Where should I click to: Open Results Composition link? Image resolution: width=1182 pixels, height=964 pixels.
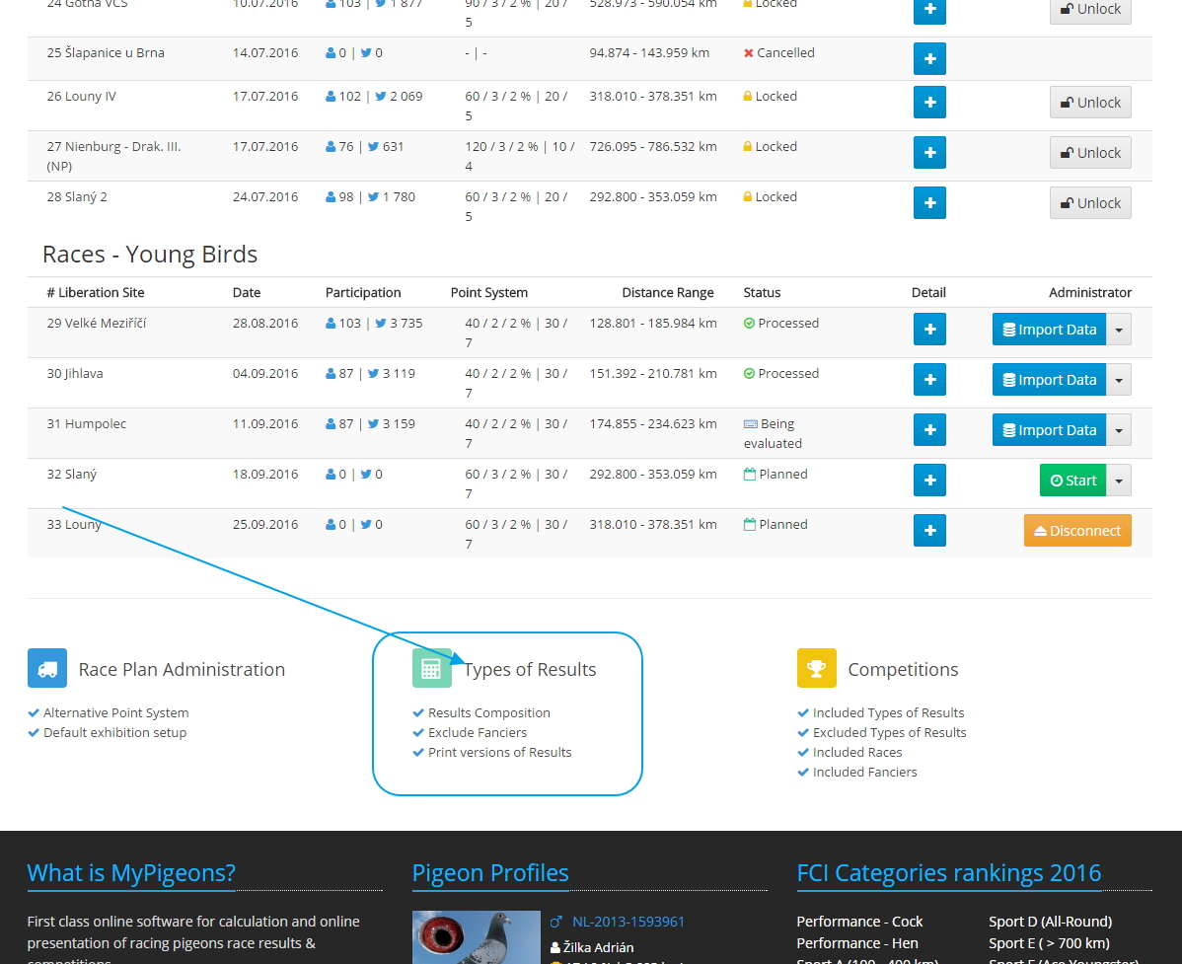coord(488,712)
